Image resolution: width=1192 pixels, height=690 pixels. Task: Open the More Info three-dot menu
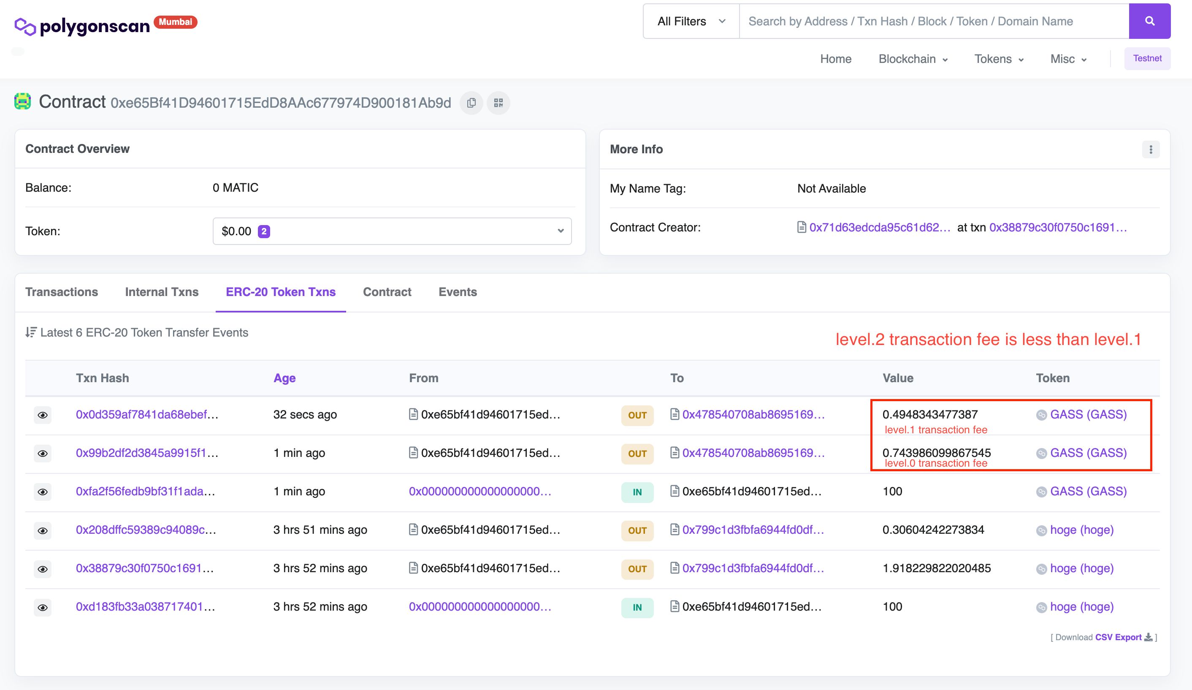click(x=1151, y=149)
